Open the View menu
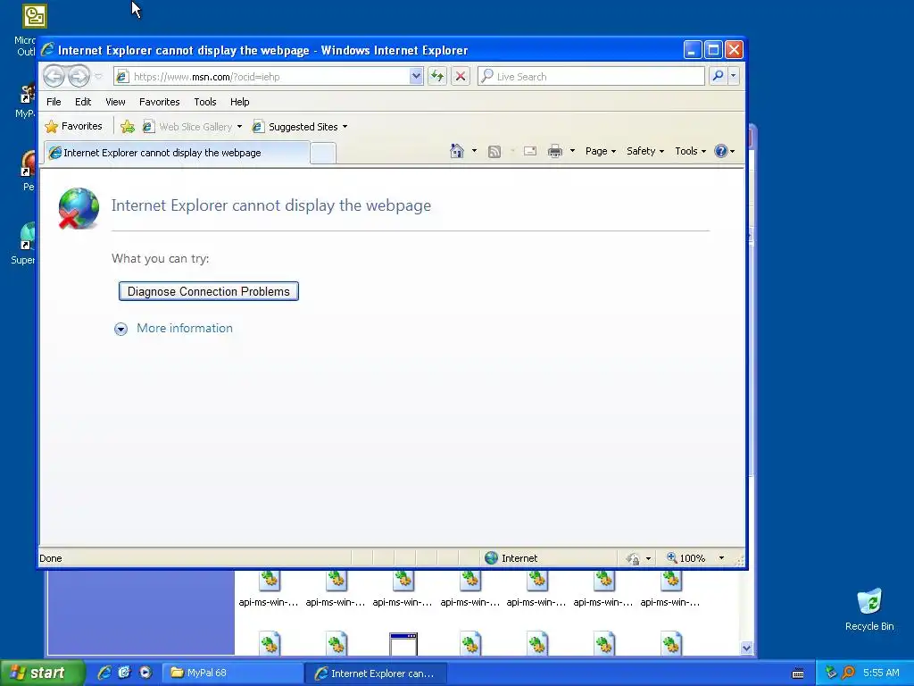The width and height of the screenshot is (914, 686). 115,102
